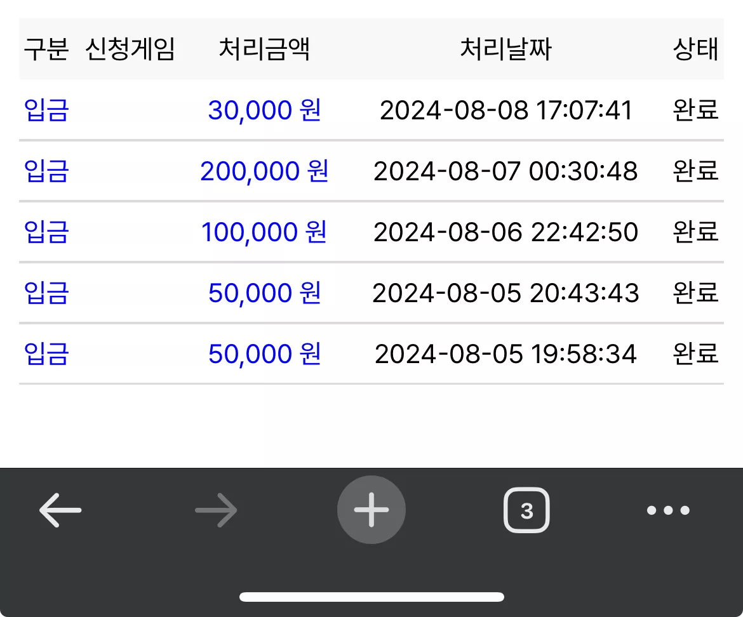Click date 2024-08-06 22:42:50
The width and height of the screenshot is (743, 617).
(x=506, y=232)
